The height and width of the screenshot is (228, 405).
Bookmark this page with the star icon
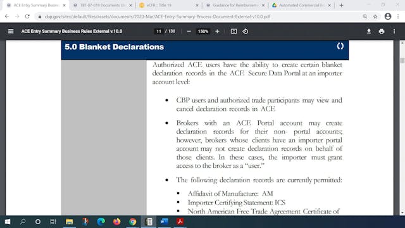pos(375,16)
